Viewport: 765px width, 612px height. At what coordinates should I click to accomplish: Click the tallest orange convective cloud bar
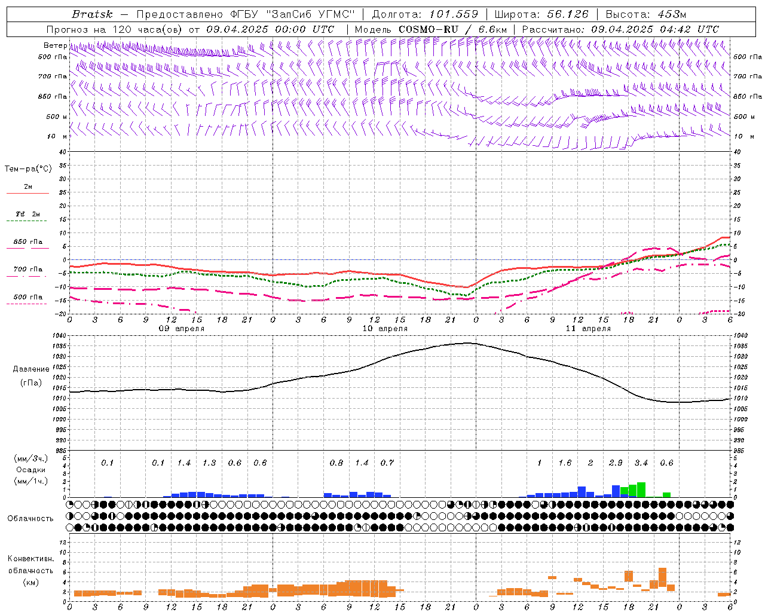(x=662, y=577)
